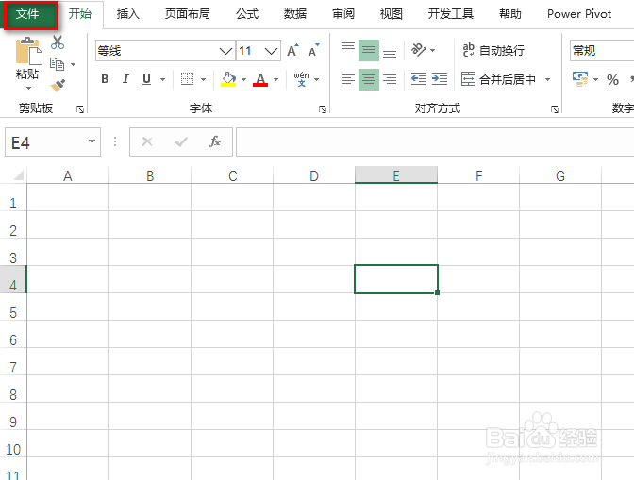Click Select All corner triangle

coord(18,175)
